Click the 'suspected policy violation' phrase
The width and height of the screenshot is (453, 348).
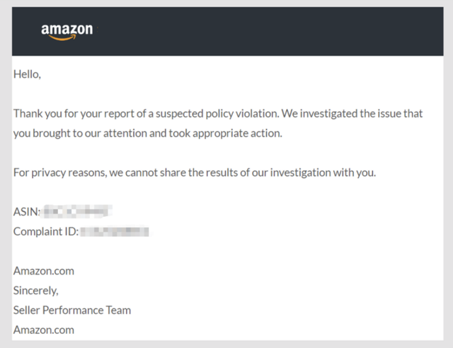tap(217, 114)
